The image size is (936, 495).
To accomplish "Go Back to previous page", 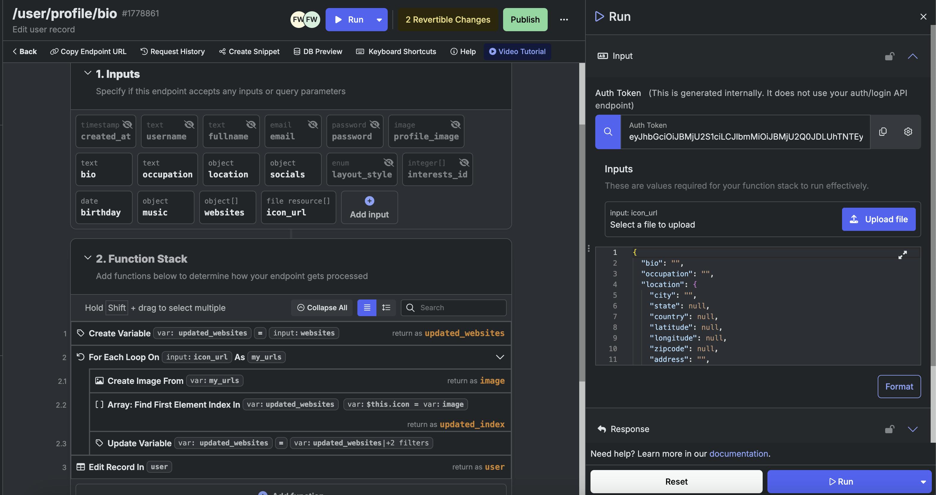I will click(x=25, y=52).
